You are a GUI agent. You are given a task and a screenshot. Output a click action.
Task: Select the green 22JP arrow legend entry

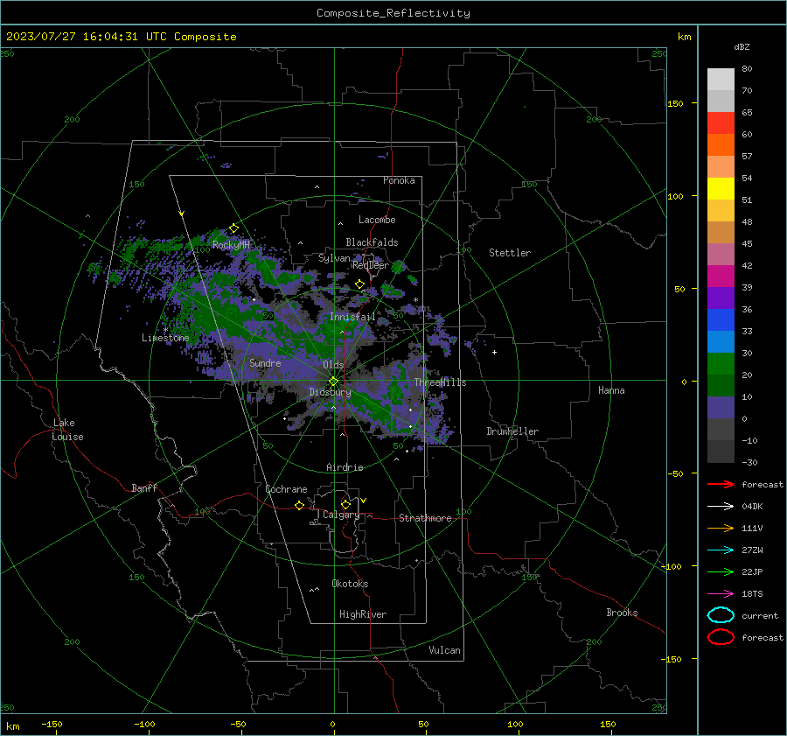tap(721, 571)
